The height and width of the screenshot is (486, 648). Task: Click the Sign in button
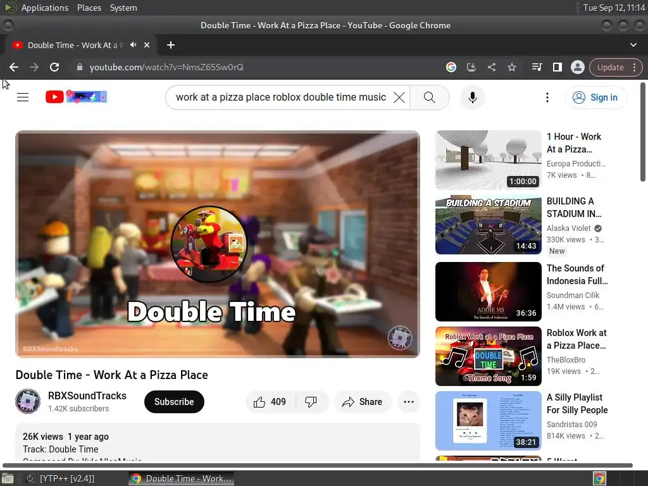tap(596, 97)
